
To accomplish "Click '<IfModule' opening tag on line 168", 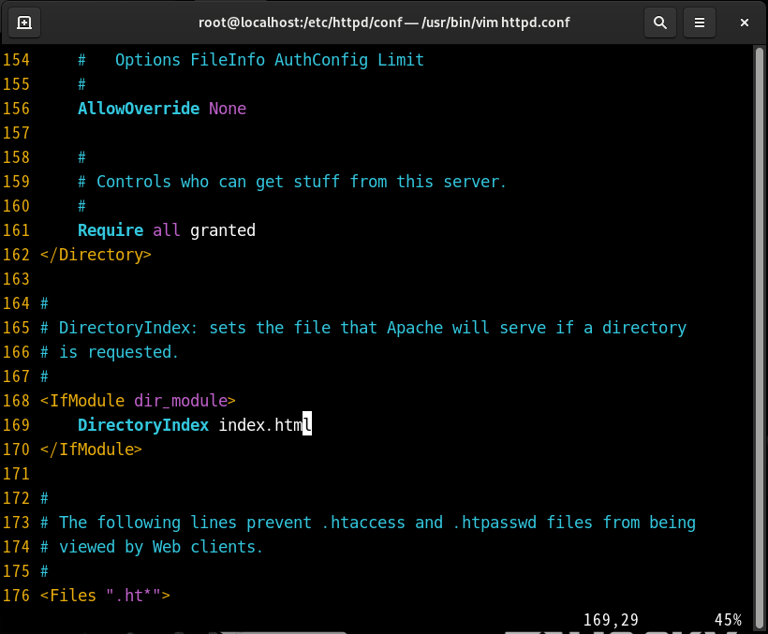I will click(82, 401).
